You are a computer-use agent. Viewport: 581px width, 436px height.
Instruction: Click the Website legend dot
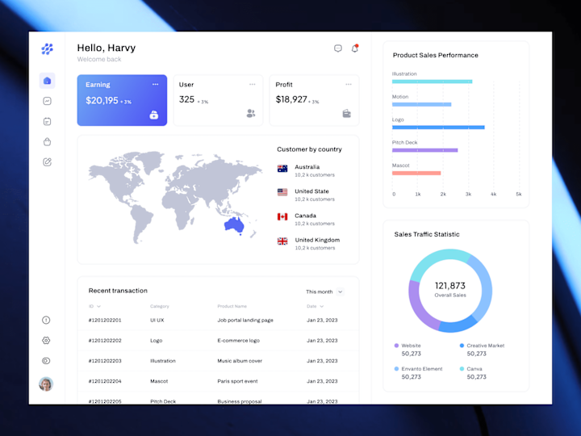tap(396, 346)
